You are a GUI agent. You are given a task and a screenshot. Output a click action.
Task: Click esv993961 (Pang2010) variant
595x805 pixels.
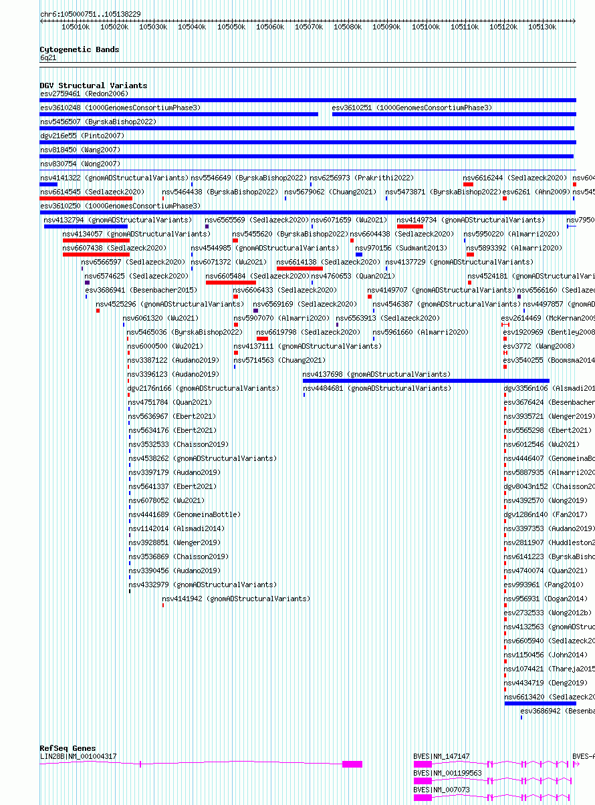544,585
